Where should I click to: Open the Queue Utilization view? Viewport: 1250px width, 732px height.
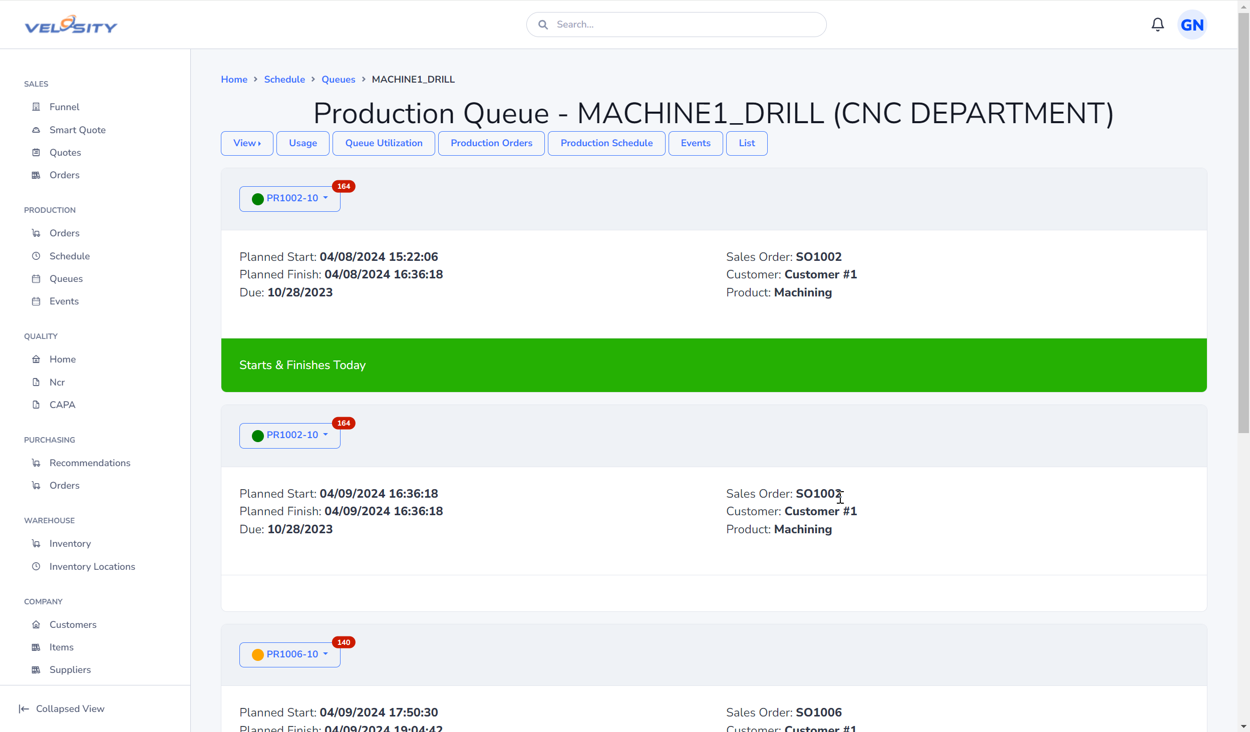[384, 143]
